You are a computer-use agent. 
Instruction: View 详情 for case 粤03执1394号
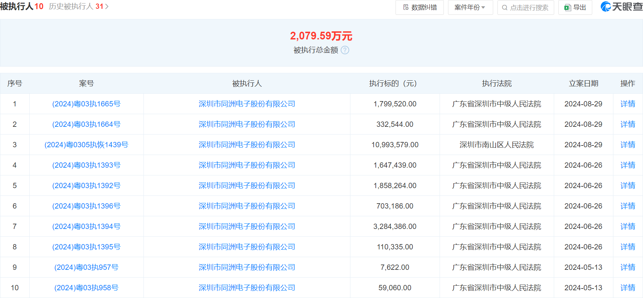[x=628, y=226]
